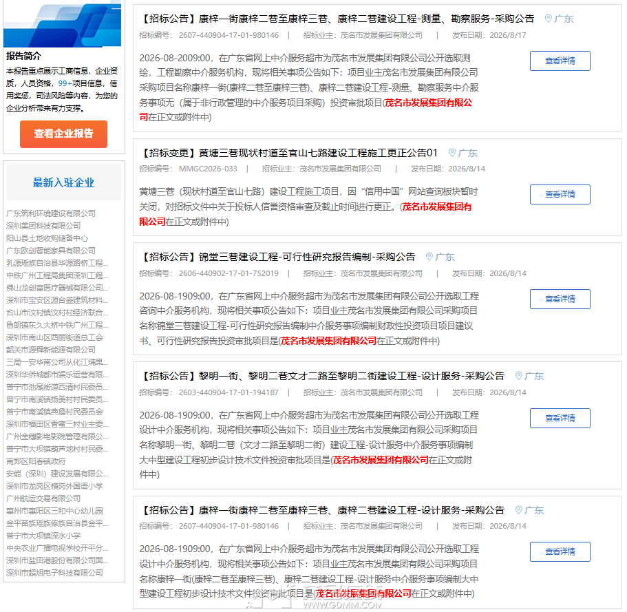View details of 康梓一街设计服务采购公告
The height and width of the screenshot is (612, 627).
[560, 551]
